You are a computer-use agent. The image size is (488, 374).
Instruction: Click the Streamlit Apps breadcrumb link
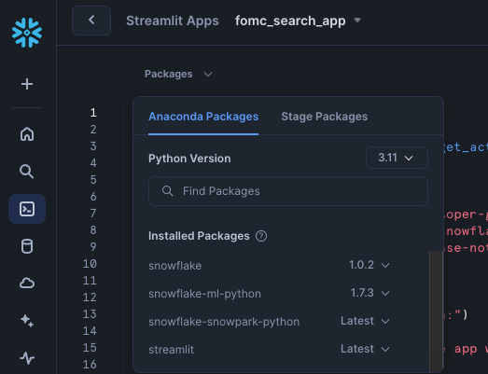pos(173,21)
